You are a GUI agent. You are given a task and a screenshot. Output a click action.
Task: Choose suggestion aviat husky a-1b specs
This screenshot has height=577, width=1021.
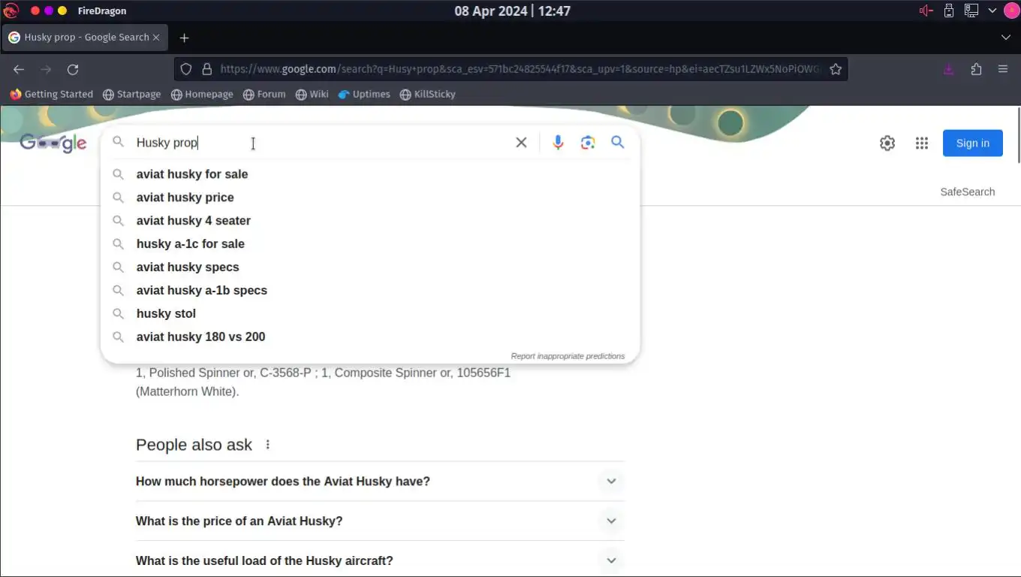[x=370, y=290]
